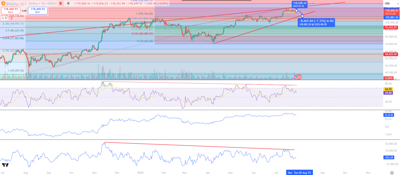Click the RSI value label 59.80
400x175 pixels.
click(x=387, y=92)
